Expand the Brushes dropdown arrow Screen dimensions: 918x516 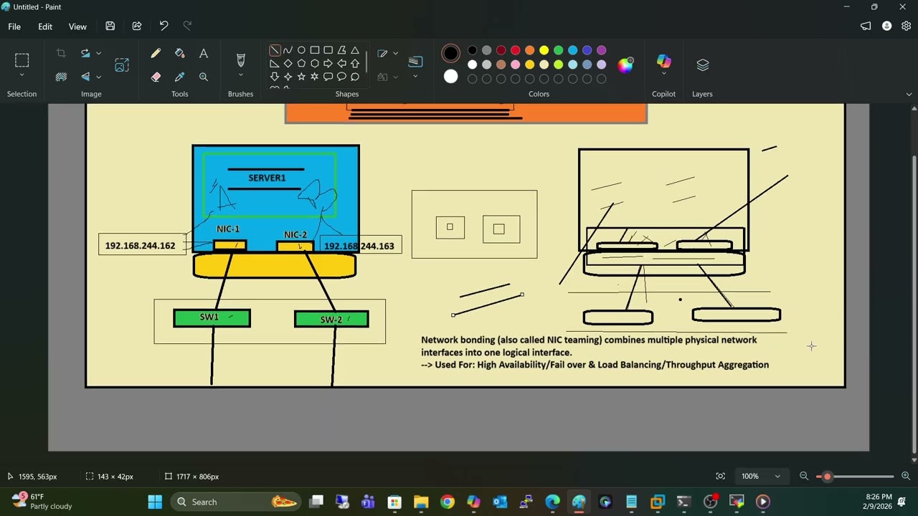pos(240,75)
